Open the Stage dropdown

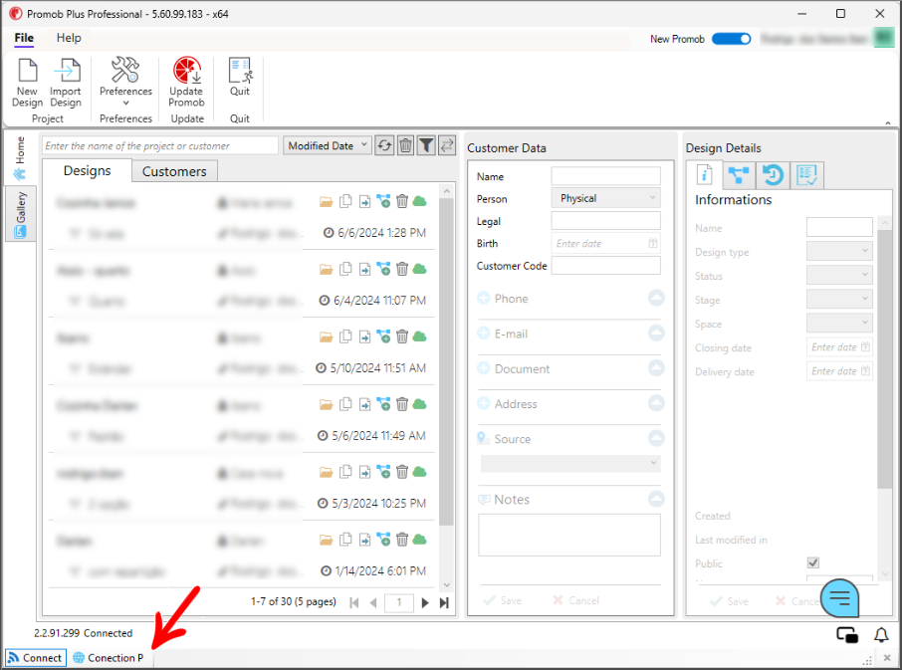(x=839, y=299)
